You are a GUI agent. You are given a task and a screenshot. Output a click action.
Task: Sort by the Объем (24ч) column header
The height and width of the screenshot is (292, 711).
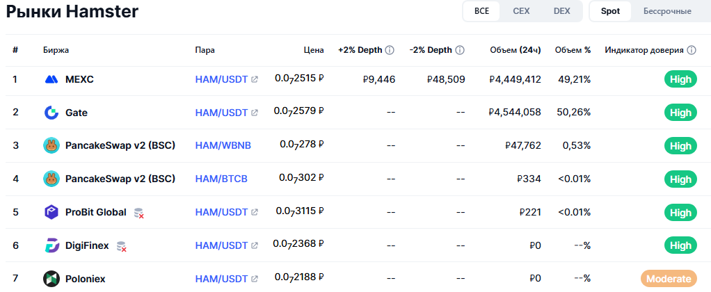coord(516,50)
